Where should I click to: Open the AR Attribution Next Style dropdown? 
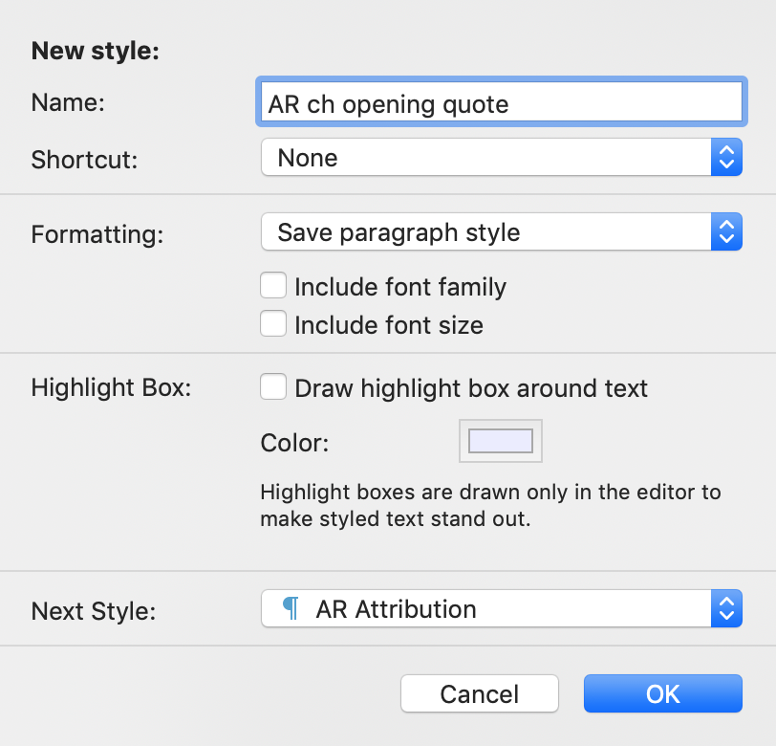[502, 608]
